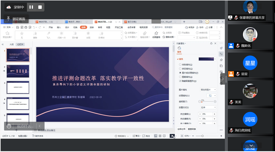Switch to the 插入 ribbon tab

(x=59, y=27)
